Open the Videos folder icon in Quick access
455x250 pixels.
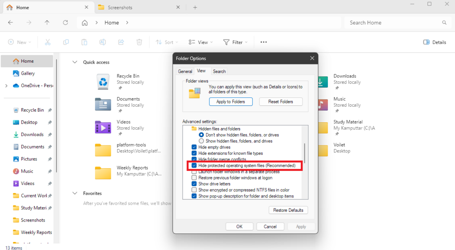point(103,127)
